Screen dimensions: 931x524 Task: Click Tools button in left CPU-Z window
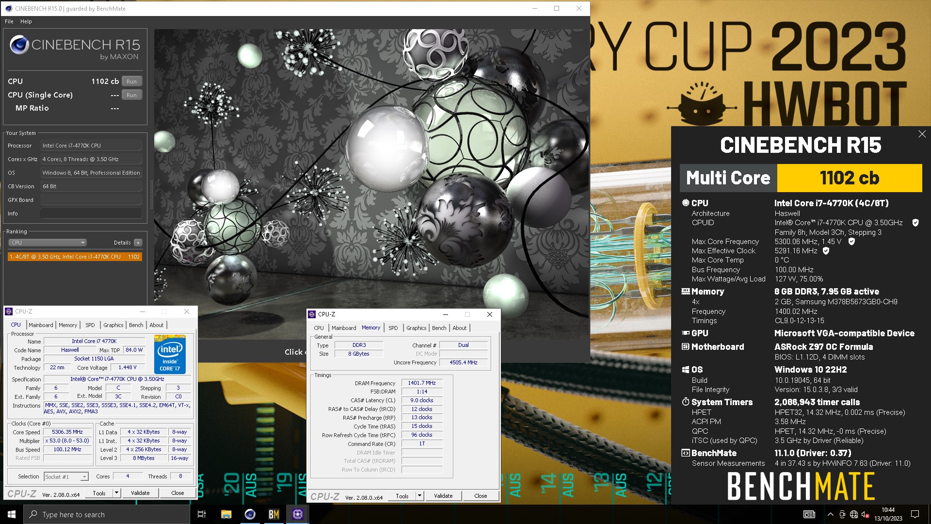pos(99,493)
